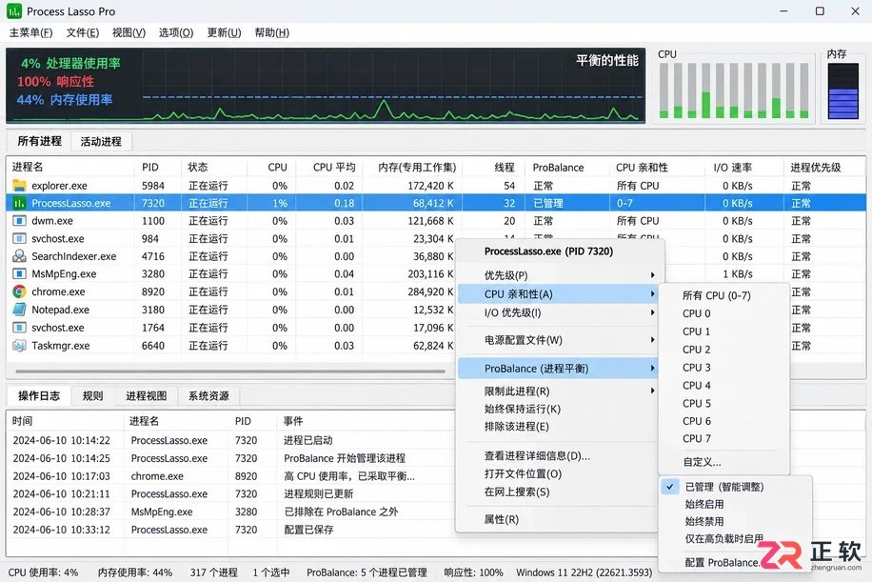This screenshot has width=872, height=582.
Task: Expand the 电源配置文件(W) submenu
Action: click(558, 339)
